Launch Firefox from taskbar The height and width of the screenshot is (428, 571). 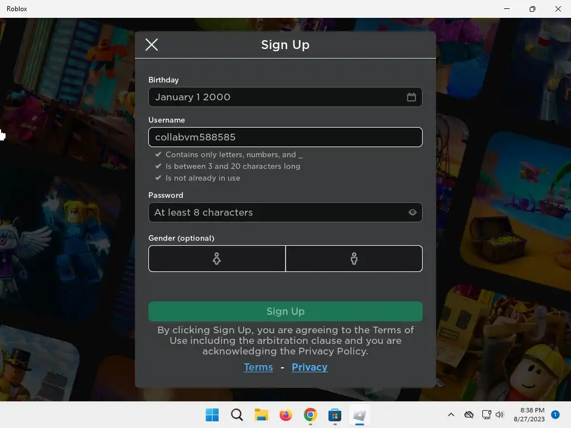[x=286, y=415]
